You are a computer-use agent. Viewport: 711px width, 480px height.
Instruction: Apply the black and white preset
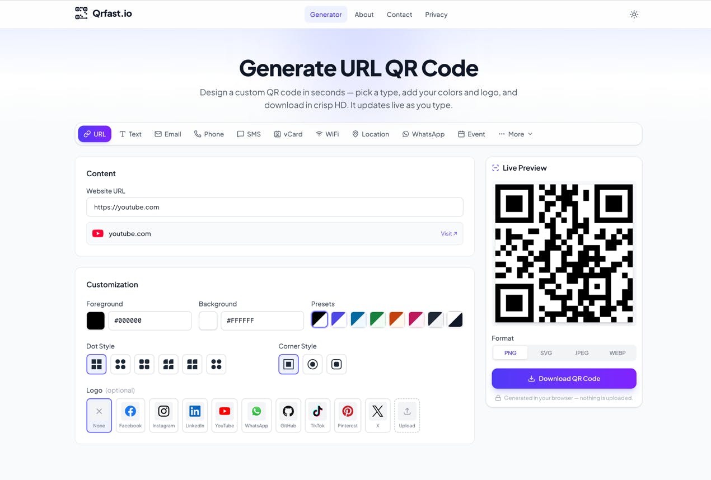tap(320, 319)
